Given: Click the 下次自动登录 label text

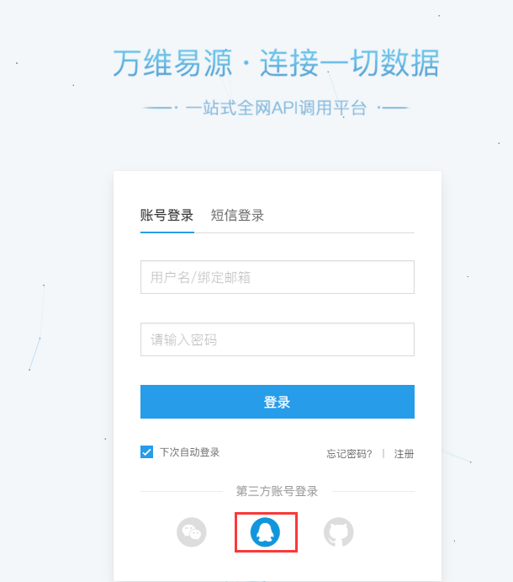Looking at the screenshot, I should [x=189, y=452].
